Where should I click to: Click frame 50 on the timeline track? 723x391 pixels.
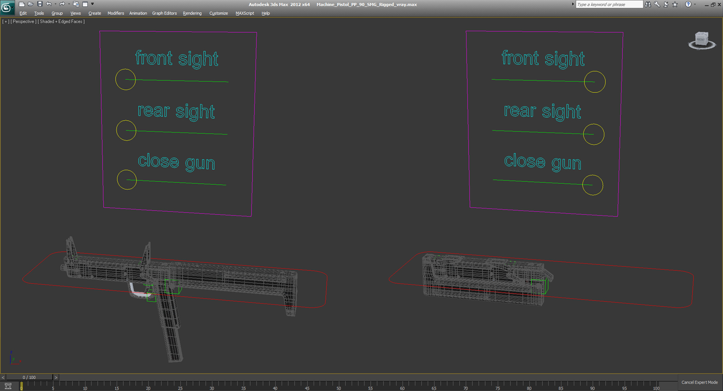[339, 386]
